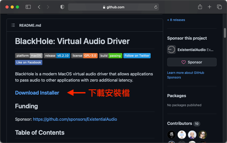This screenshot has width=227, height=143.
Task: Click the license GPL-3.0 badge
Action: pyautogui.click(x=84, y=56)
